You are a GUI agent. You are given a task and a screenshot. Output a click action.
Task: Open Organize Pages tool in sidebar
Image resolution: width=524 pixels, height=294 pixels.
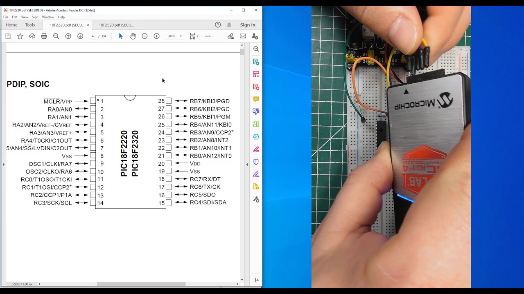pyautogui.click(x=256, y=74)
